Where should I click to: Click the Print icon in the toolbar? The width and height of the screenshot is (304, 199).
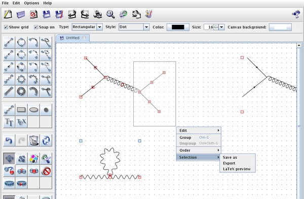click(x=97, y=14)
